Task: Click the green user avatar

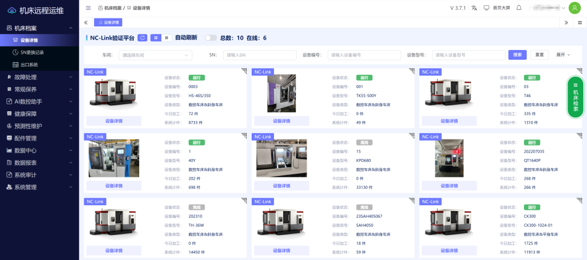Action: pos(574,8)
